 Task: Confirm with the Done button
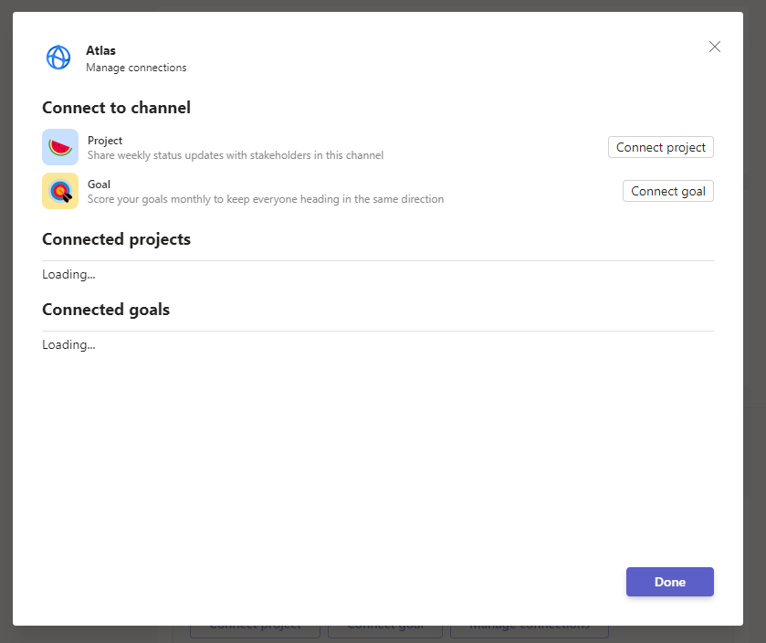point(669,582)
